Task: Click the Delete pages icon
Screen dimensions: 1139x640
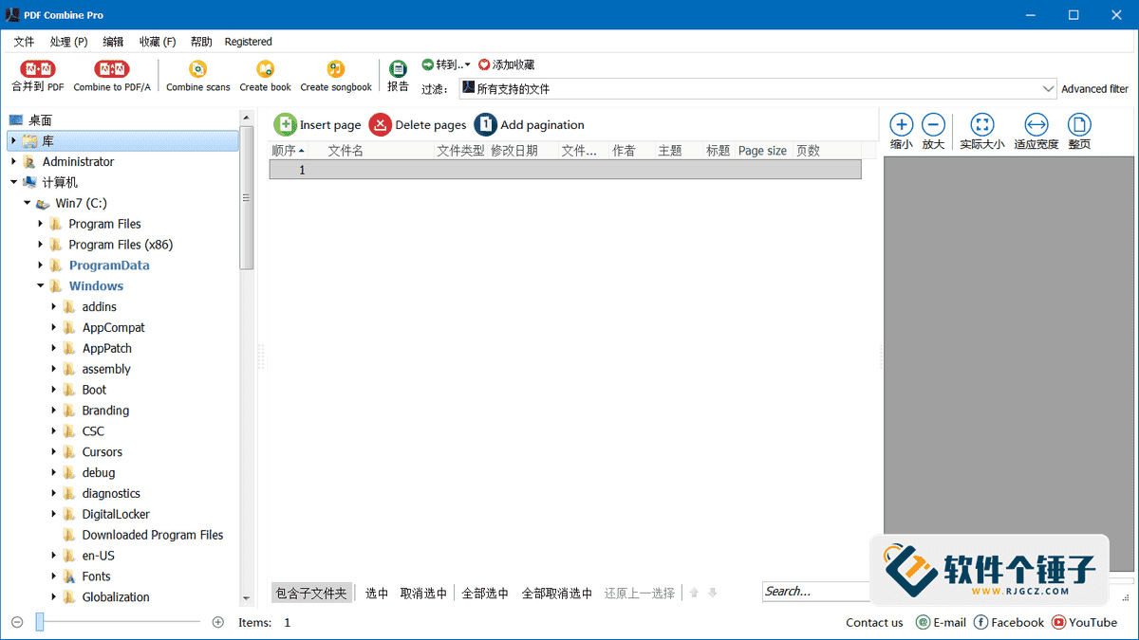Action: click(380, 124)
